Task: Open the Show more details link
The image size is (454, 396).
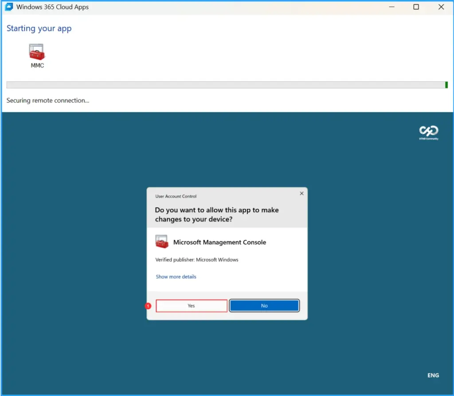Action: click(x=176, y=277)
